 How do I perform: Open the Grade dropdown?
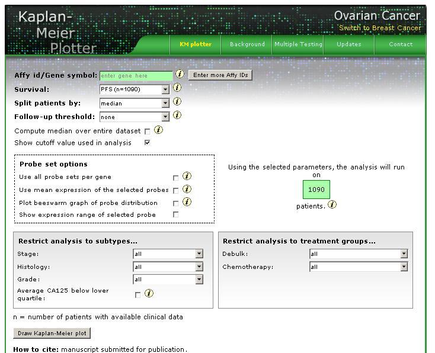pos(168,279)
